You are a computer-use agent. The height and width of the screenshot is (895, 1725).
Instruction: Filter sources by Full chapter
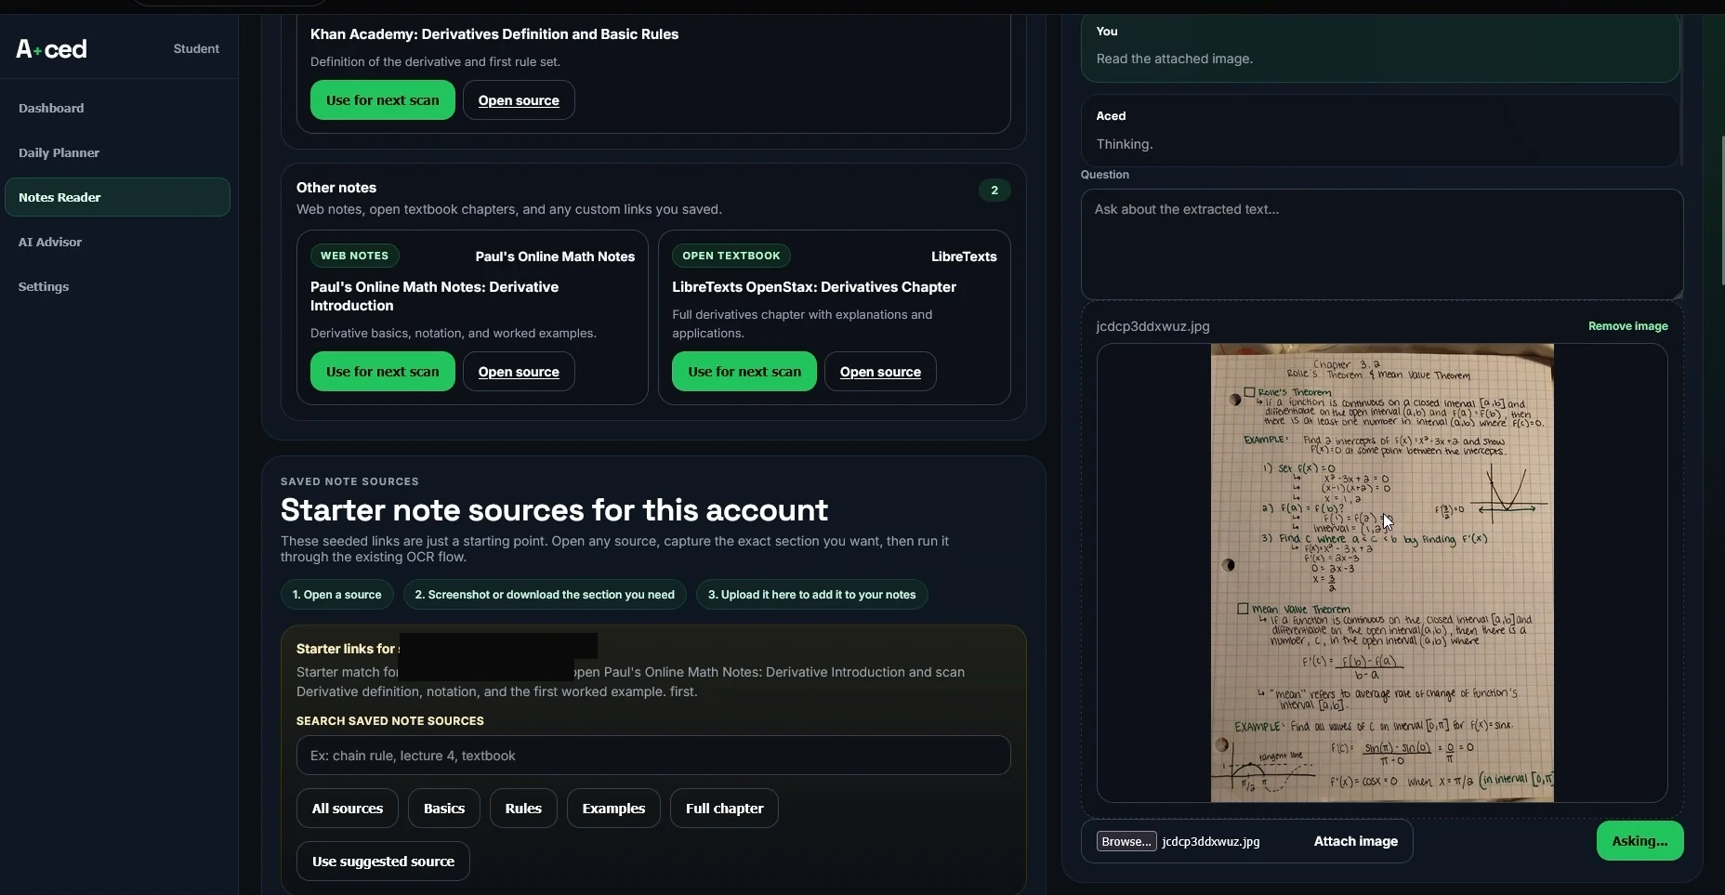pos(724,809)
